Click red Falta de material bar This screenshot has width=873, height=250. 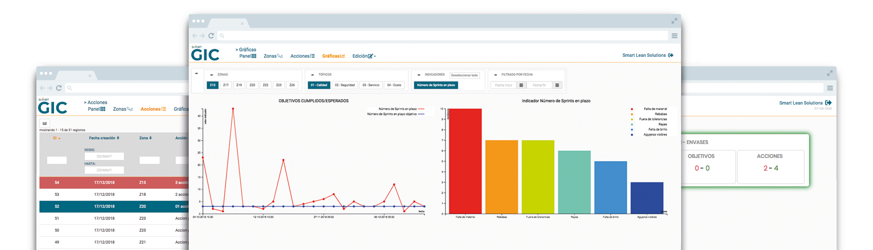point(465,161)
